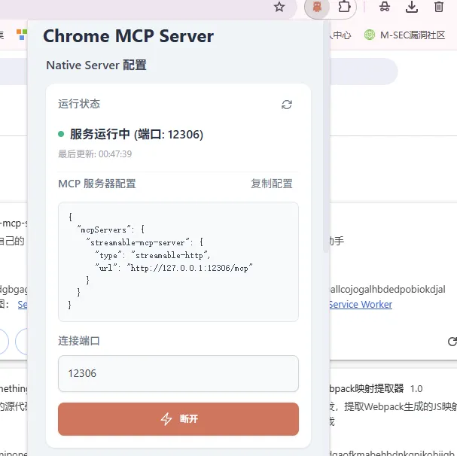Focus the 连接端口 port input field
The width and height of the screenshot is (457, 456).
178,373
